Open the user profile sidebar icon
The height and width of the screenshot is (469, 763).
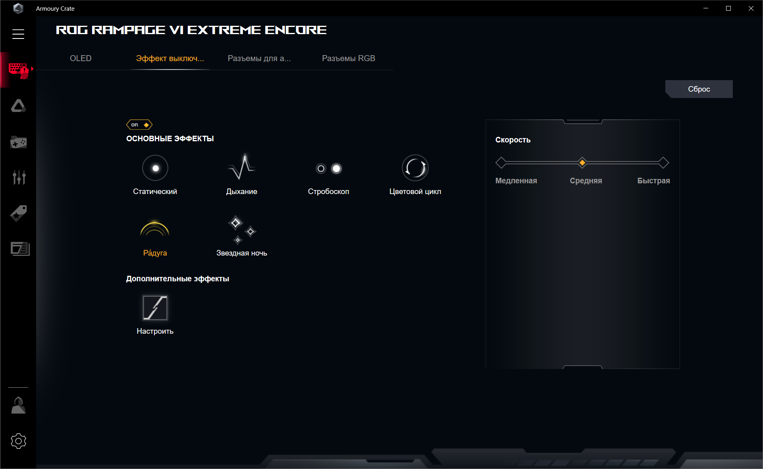click(18, 406)
